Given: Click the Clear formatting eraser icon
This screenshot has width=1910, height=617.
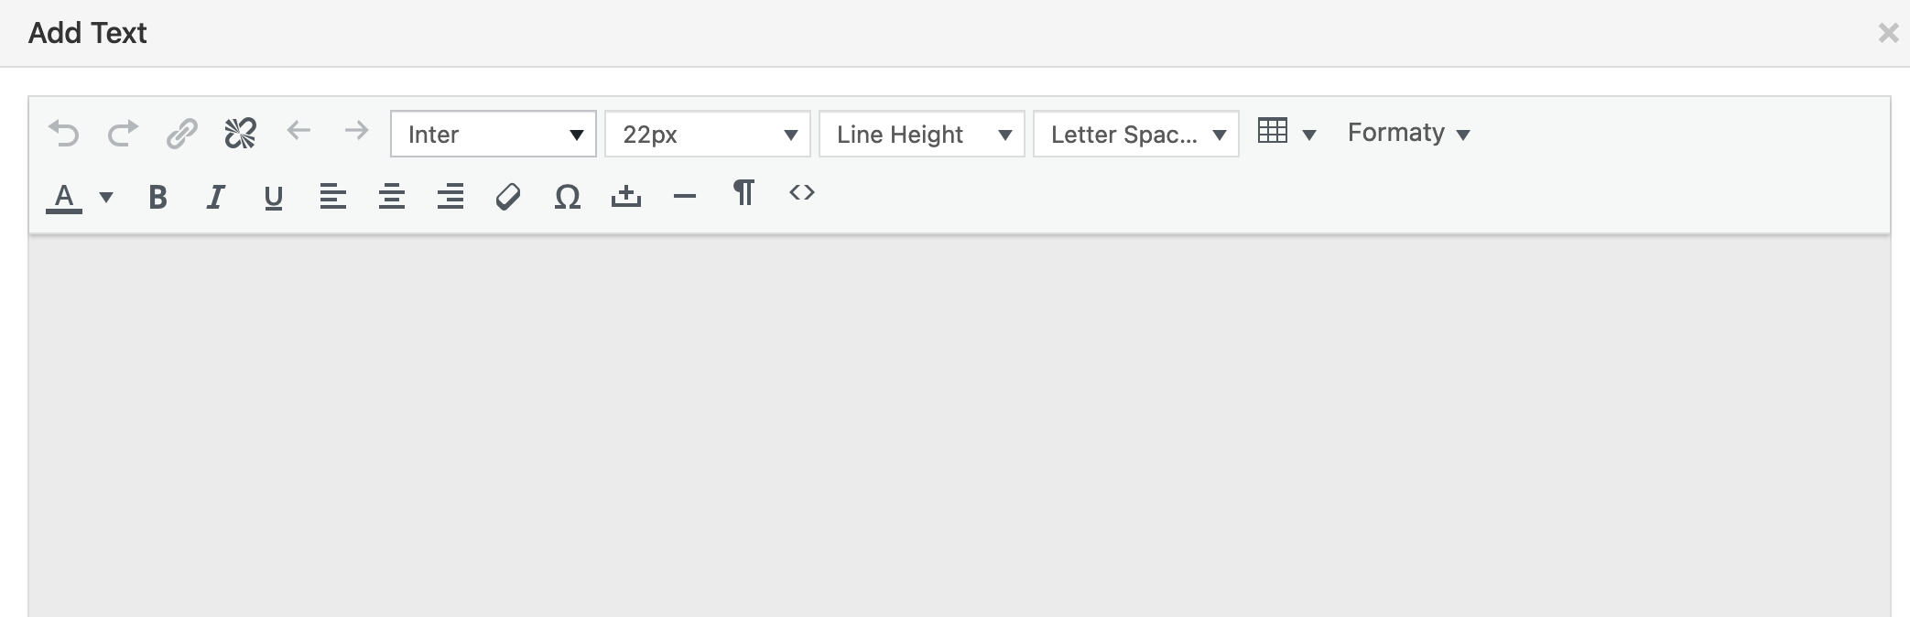Looking at the screenshot, I should click(x=508, y=197).
